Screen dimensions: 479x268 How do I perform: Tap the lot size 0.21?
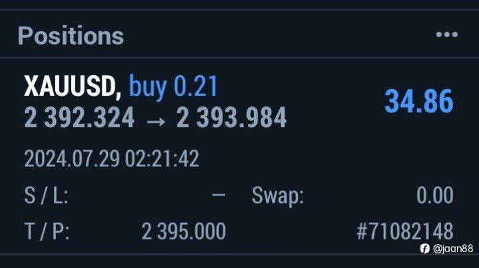pyautogui.click(x=196, y=86)
